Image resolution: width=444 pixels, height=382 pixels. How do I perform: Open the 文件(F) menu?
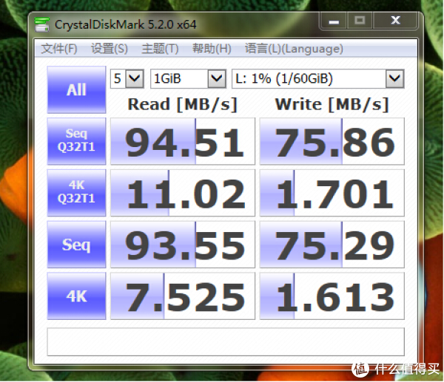[59, 49]
